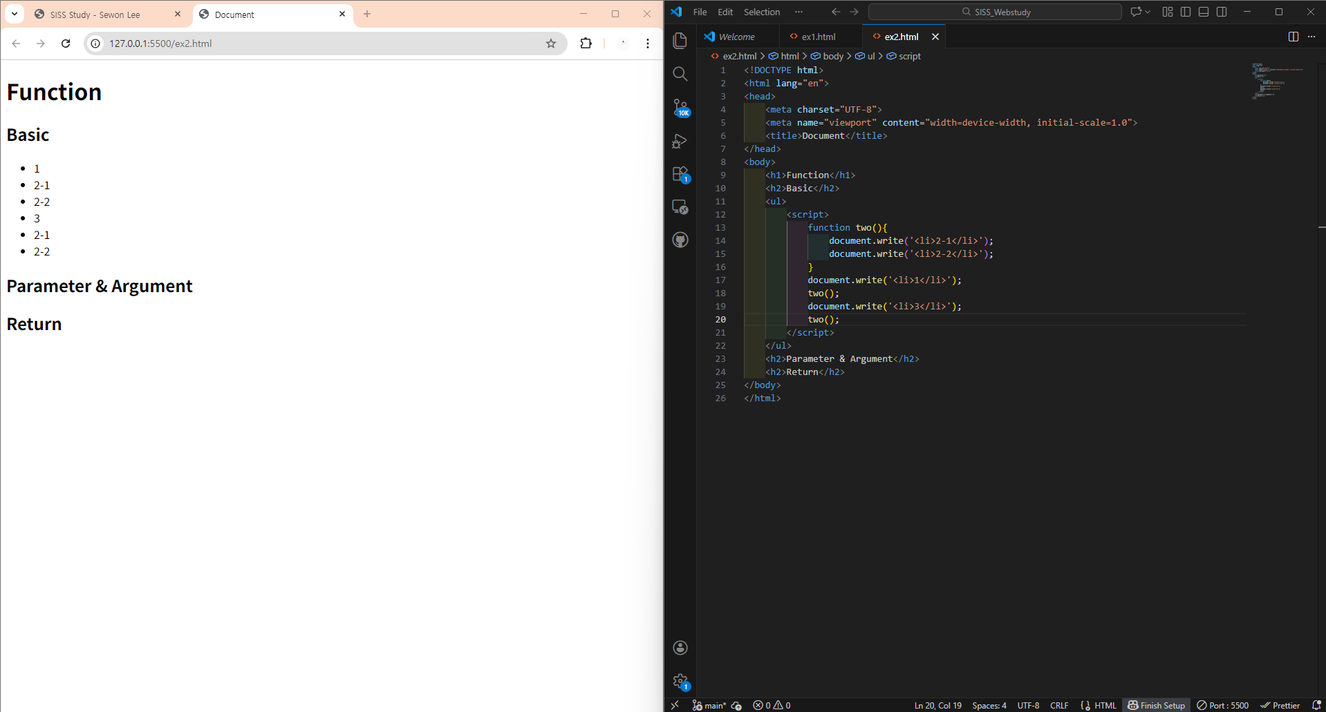Toggle the Secondary Side Bar layout button
The width and height of the screenshot is (1326, 712).
tap(1222, 12)
